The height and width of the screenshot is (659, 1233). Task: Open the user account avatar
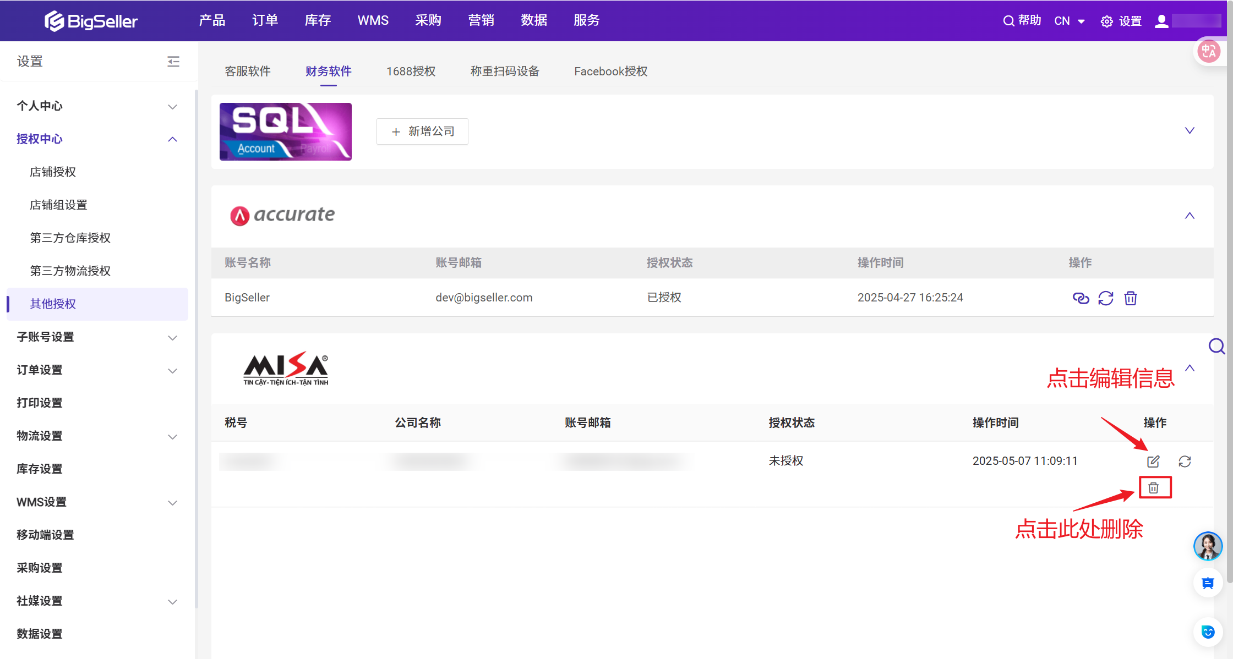point(1161,21)
